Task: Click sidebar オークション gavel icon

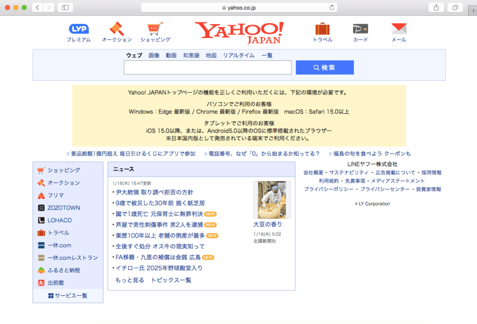Action: click(41, 183)
